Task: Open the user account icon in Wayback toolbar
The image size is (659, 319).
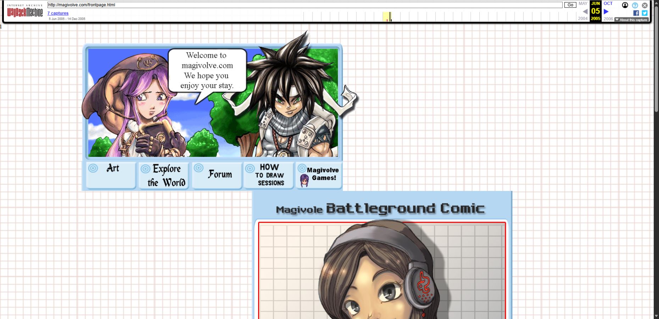Action: pyautogui.click(x=625, y=5)
